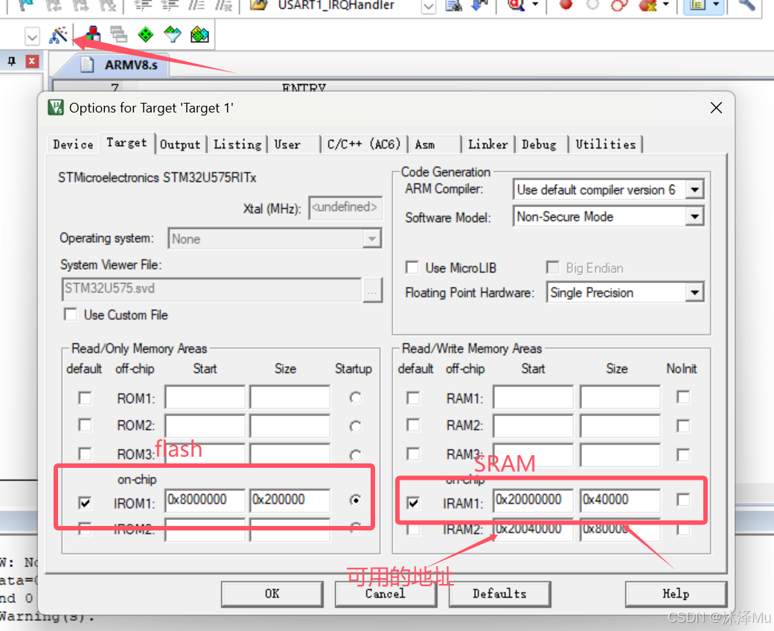The height and width of the screenshot is (631, 774).
Task: Click the Window layout icon in toolbar
Action: point(697,5)
